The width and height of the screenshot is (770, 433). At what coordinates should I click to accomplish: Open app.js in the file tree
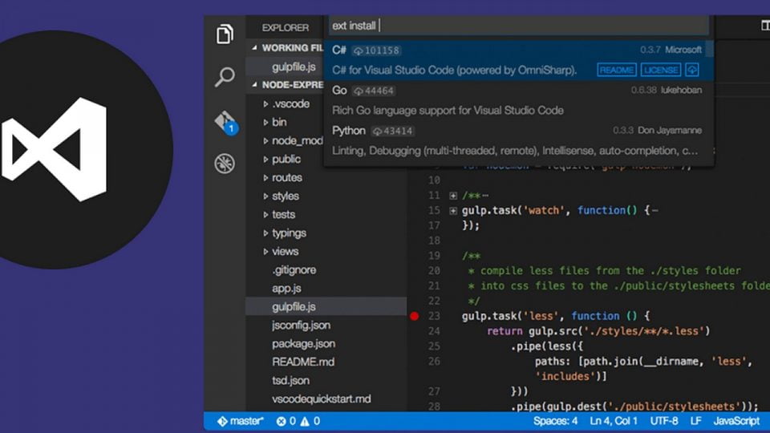pyautogui.click(x=287, y=288)
